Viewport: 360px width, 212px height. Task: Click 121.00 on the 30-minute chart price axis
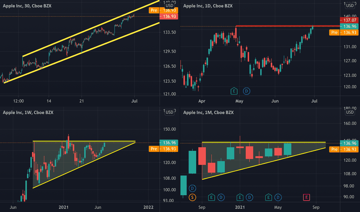point(170,94)
